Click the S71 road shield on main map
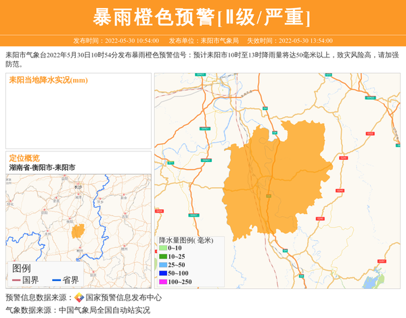This screenshot has height=318, width=406. click(x=171, y=163)
